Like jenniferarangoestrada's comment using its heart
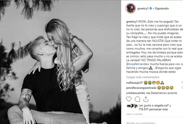The width and height of the screenshot is (183, 124). 182,88
